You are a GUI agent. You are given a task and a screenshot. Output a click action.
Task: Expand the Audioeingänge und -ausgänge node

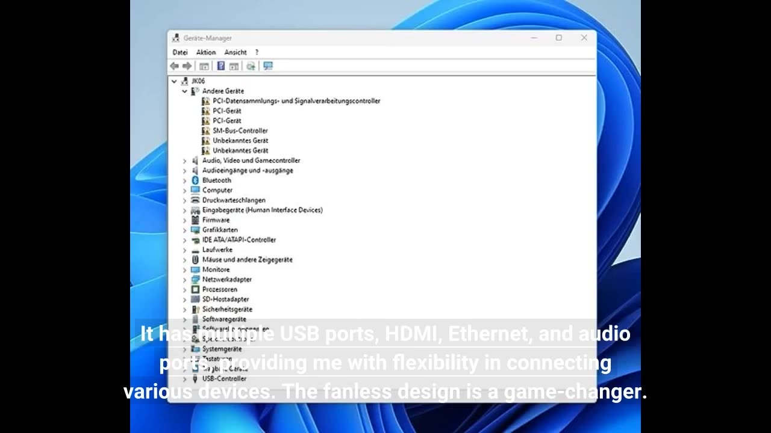185,171
